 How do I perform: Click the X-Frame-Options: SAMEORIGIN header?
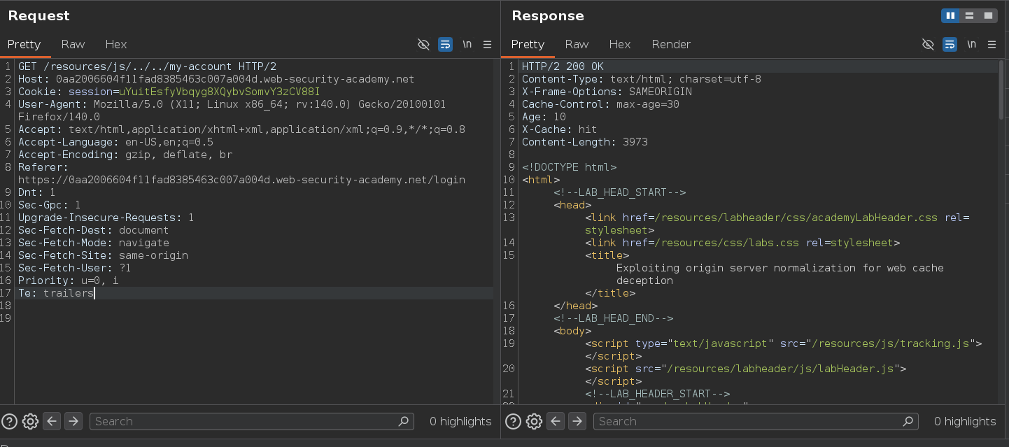(x=607, y=92)
